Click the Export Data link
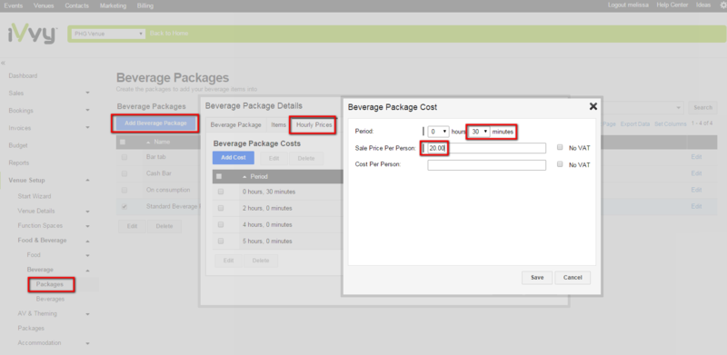 click(x=635, y=124)
